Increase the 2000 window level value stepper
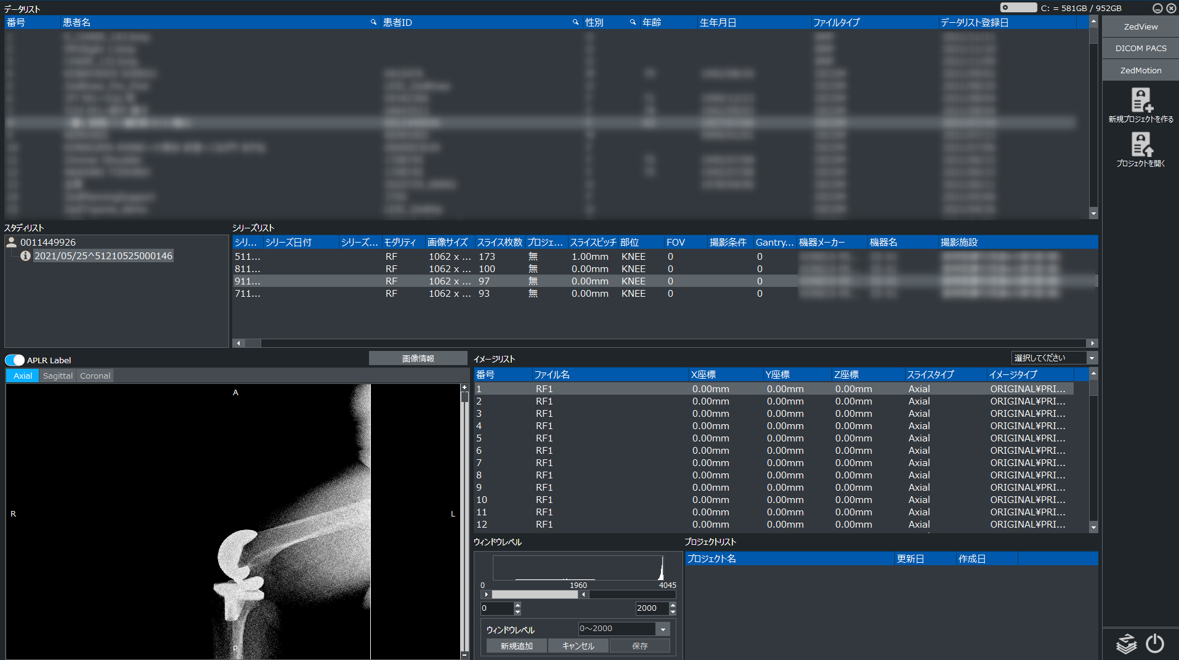 [673, 605]
